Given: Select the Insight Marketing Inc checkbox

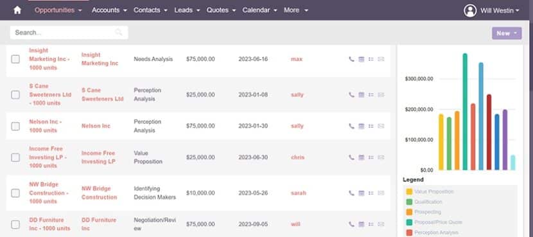Looking at the screenshot, I should (15, 59).
